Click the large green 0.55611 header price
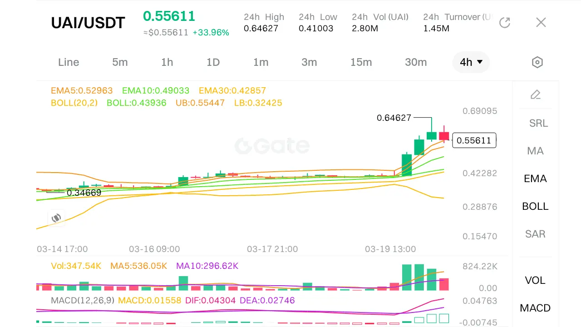The image size is (581, 327). [169, 16]
